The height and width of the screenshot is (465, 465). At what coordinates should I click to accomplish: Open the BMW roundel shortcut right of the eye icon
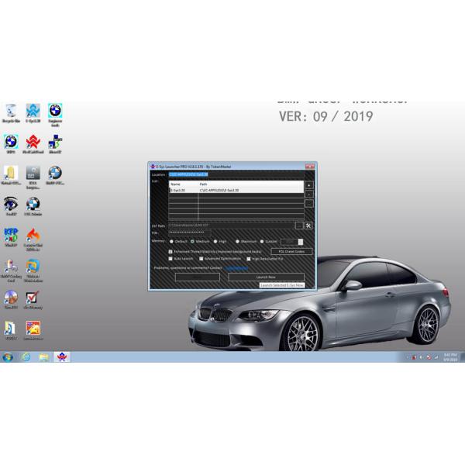(x=33, y=206)
